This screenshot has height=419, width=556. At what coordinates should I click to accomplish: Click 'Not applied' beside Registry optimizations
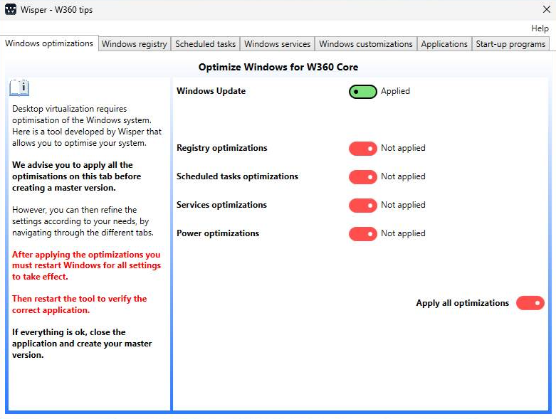point(403,148)
